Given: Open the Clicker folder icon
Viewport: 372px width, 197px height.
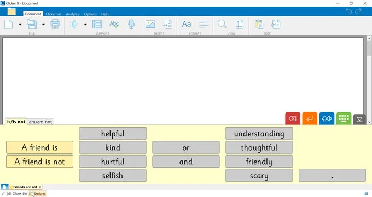Looking at the screenshot, I should 11,11.
